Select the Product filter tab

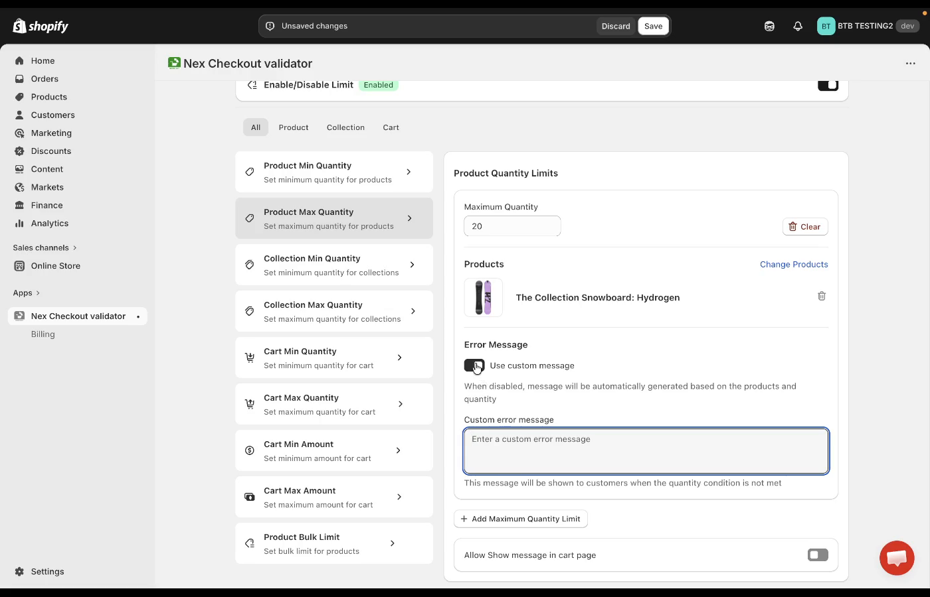pos(294,127)
